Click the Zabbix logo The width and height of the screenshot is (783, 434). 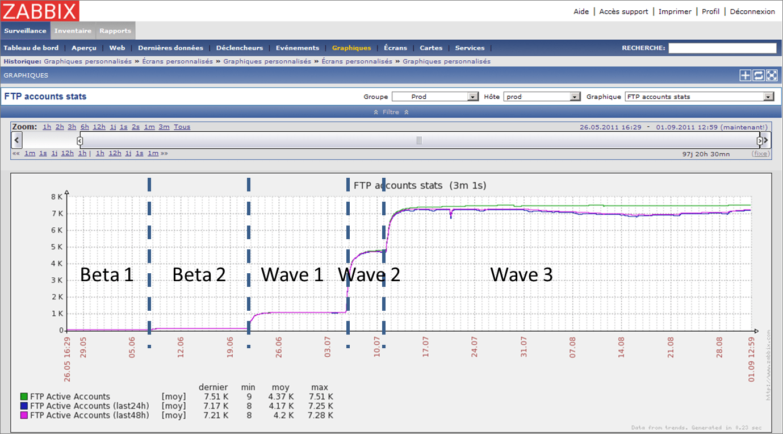click(40, 11)
